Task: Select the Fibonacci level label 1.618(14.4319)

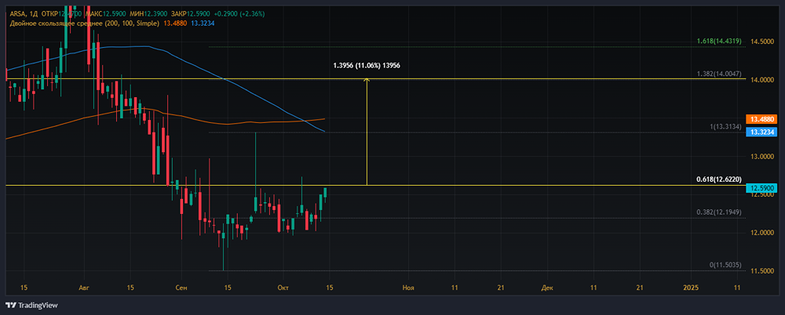Action: (719, 41)
